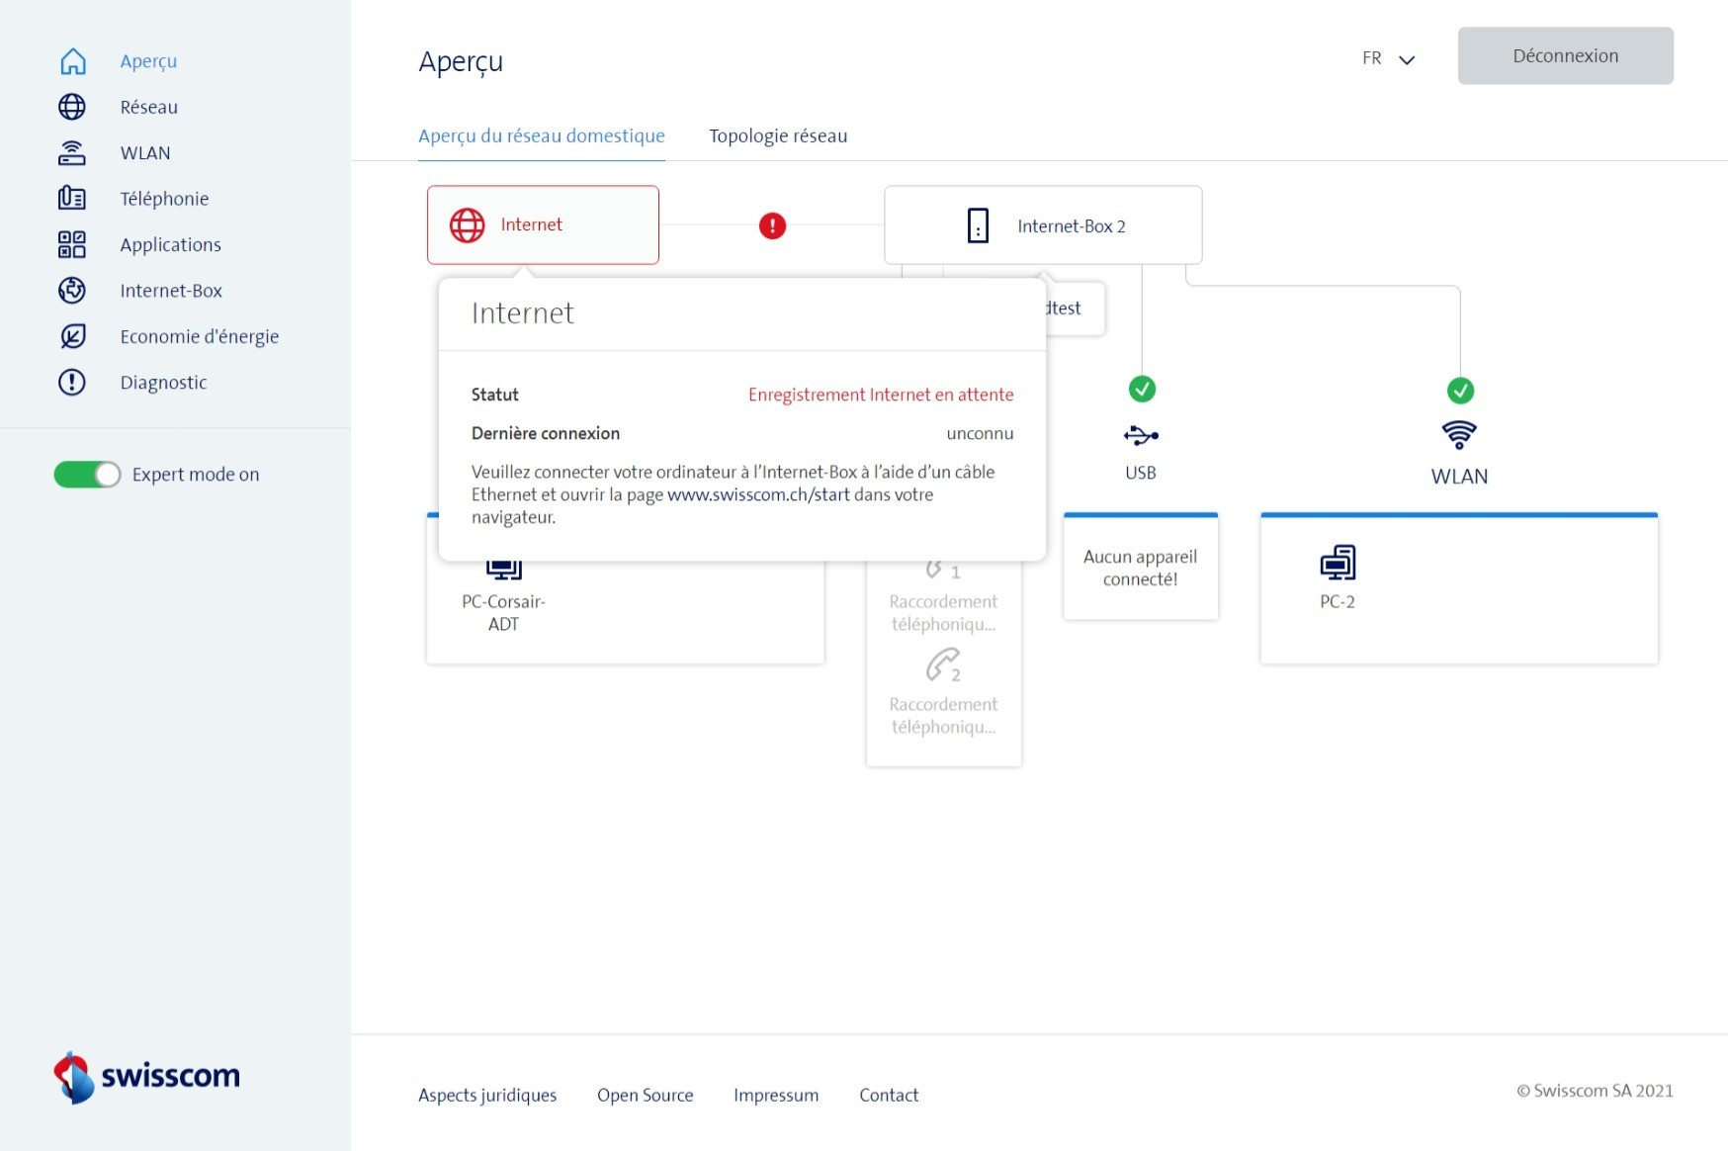Click the Applications grid icon
The image size is (1728, 1151).
[x=72, y=245]
